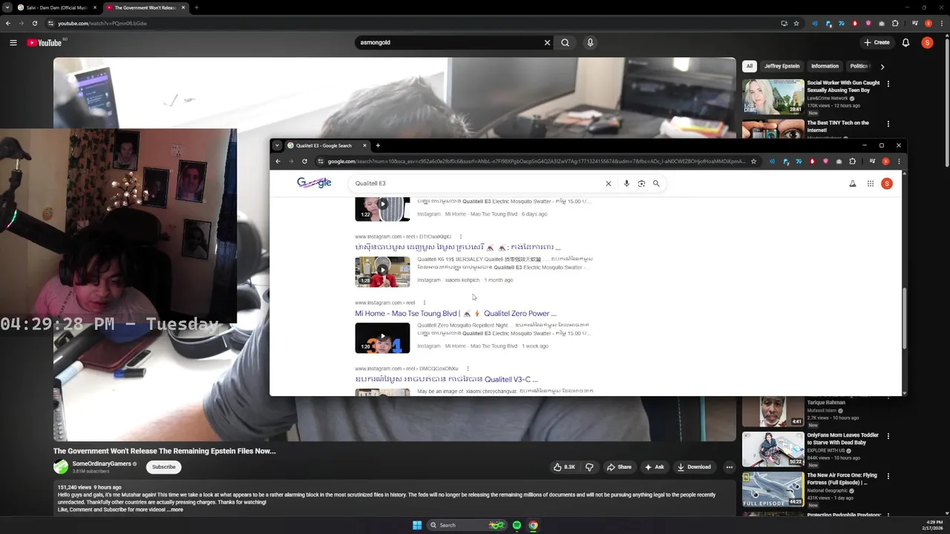This screenshot has height=534, width=950.
Task: View site information next to the URL
Action: (51, 23)
